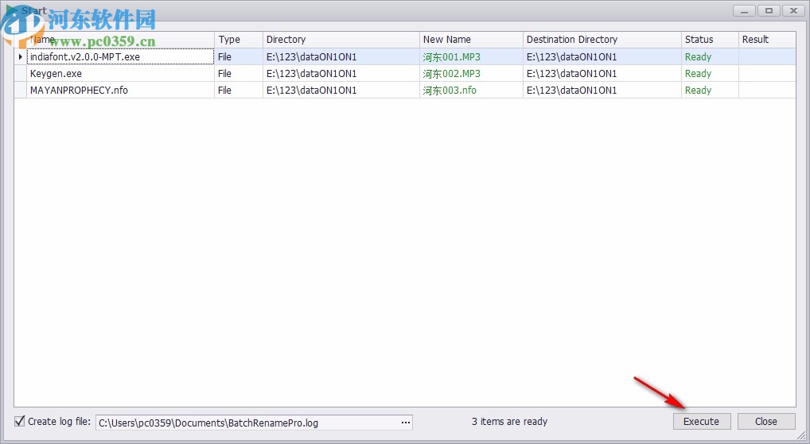Viewport: 810px width, 444px height.
Task: Click Type cell of Keygen.exe row
Action: (x=239, y=74)
